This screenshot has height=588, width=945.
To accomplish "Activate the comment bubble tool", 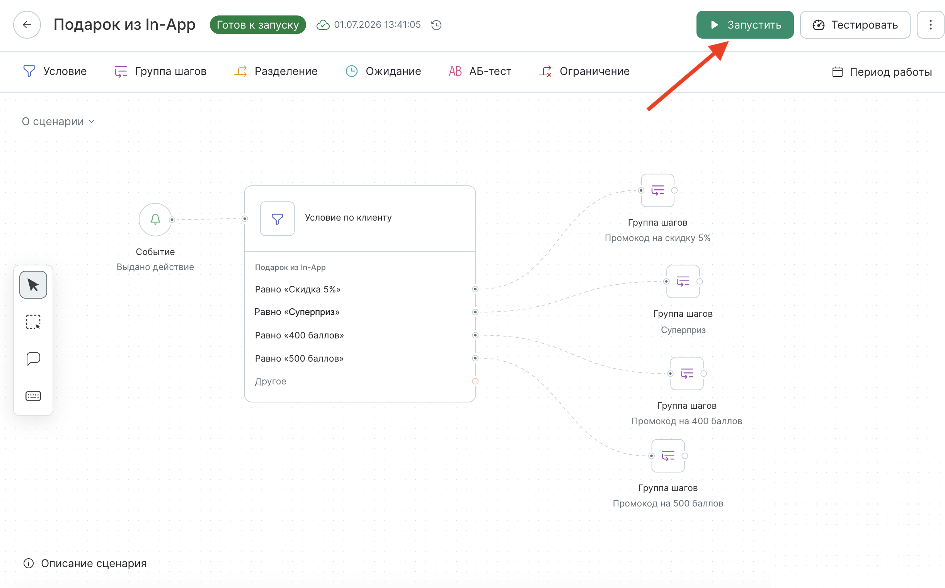I will [33, 359].
